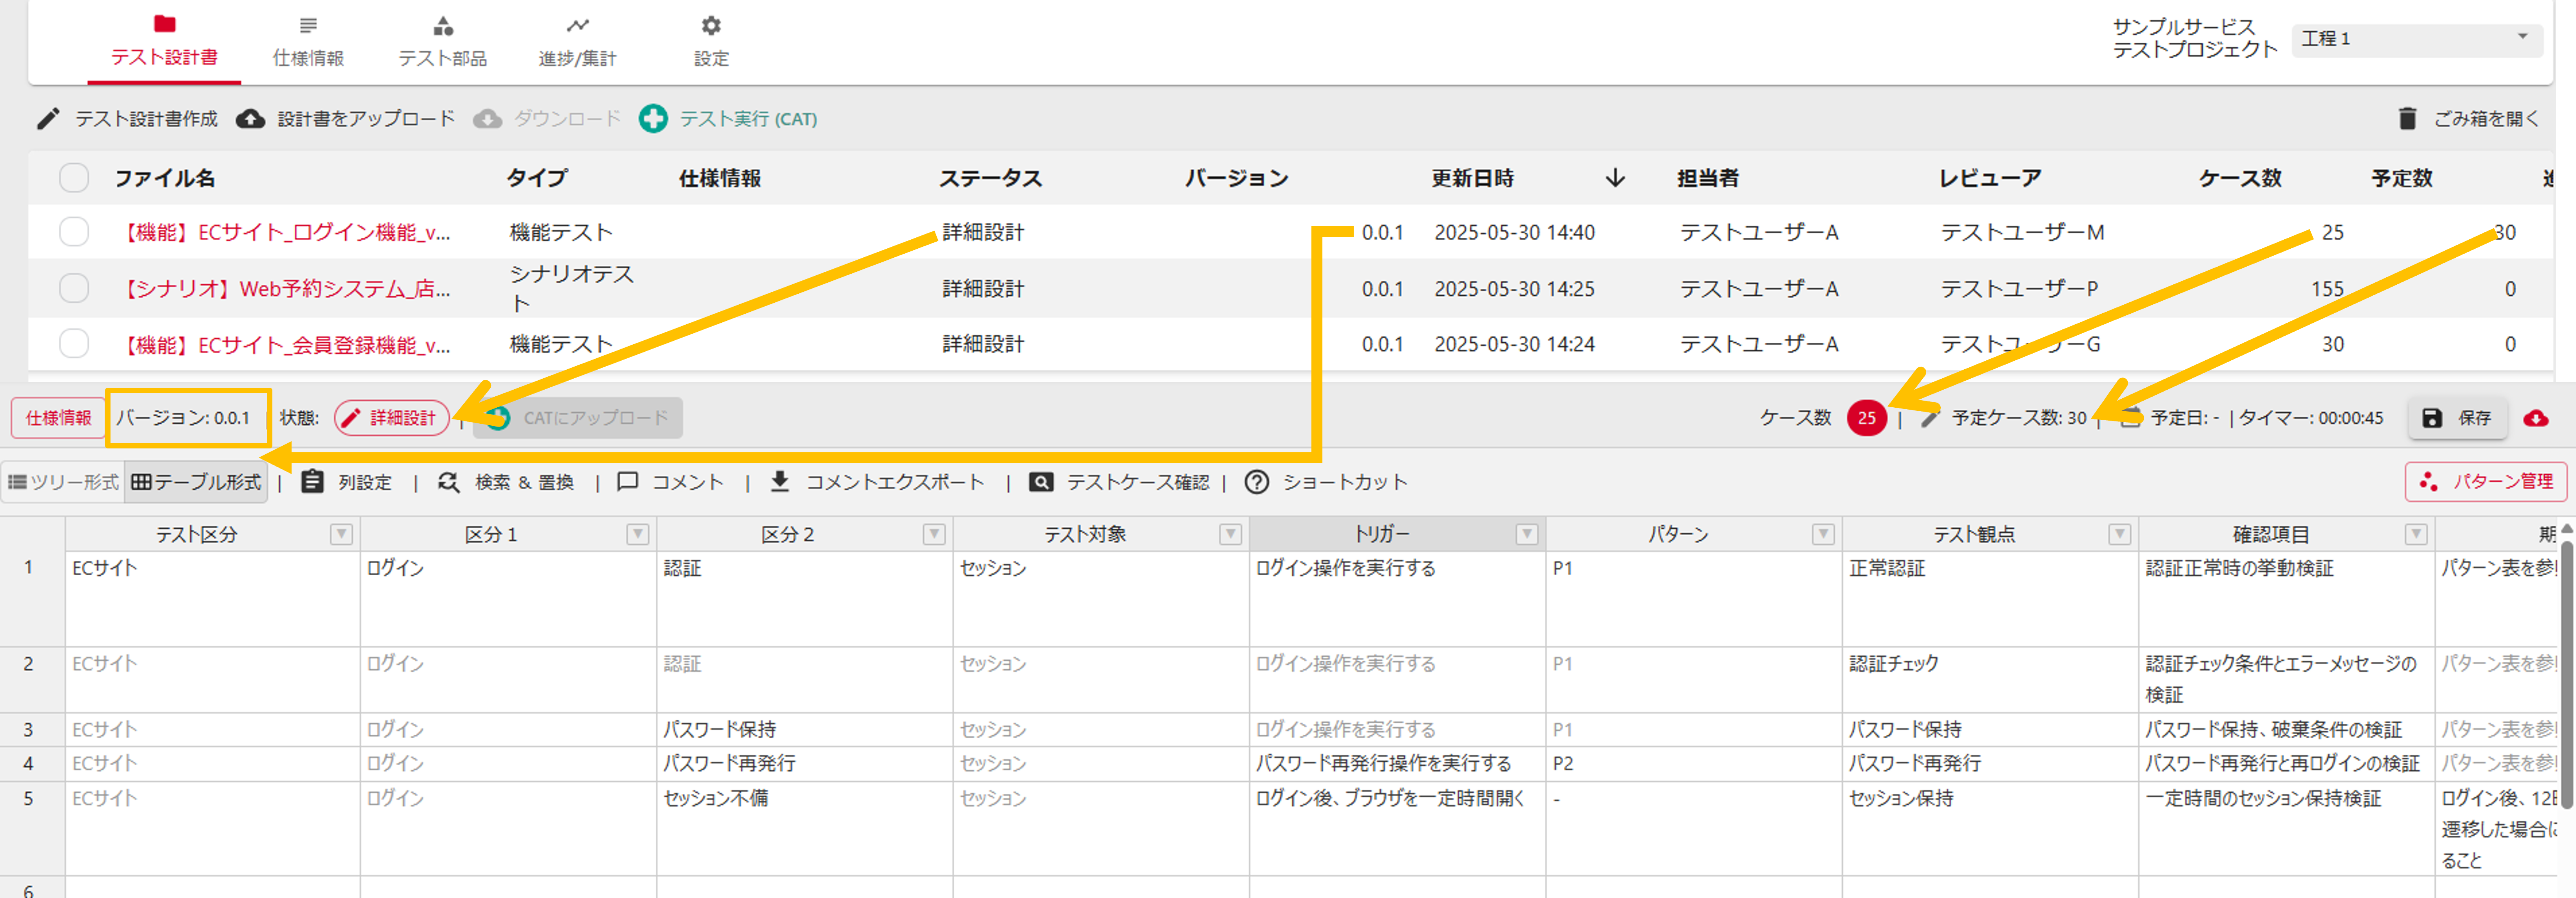Select cell 認証チェック in row 2
This screenshot has width=2576, height=898.
click(x=1990, y=679)
